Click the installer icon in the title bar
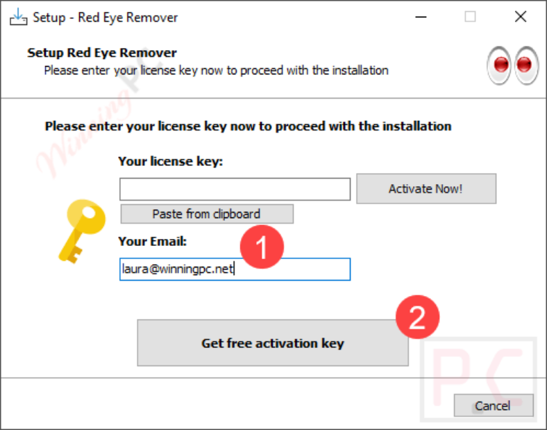This screenshot has height=430, width=547. 18,17
